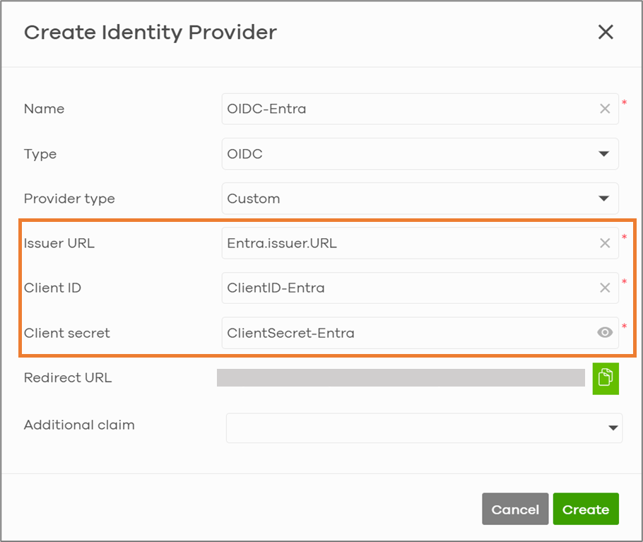Reveal the Client secret value

[x=605, y=332]
